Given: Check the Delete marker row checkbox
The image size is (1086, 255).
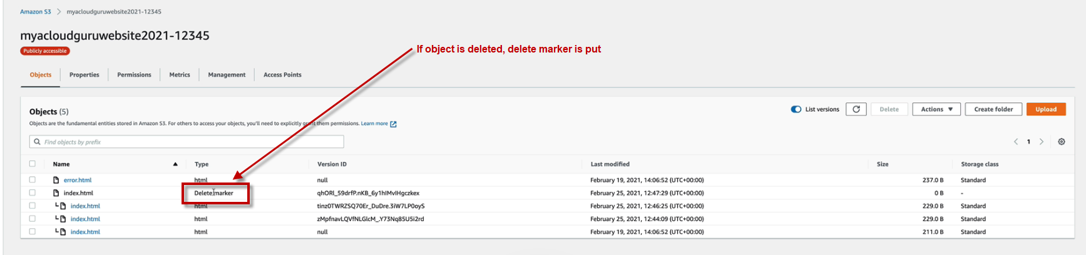Looking at the screenshot, I should point(33,193).
